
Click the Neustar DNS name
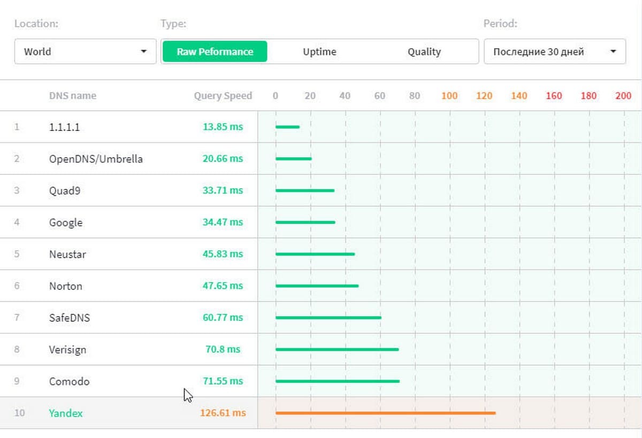(67, 254)
